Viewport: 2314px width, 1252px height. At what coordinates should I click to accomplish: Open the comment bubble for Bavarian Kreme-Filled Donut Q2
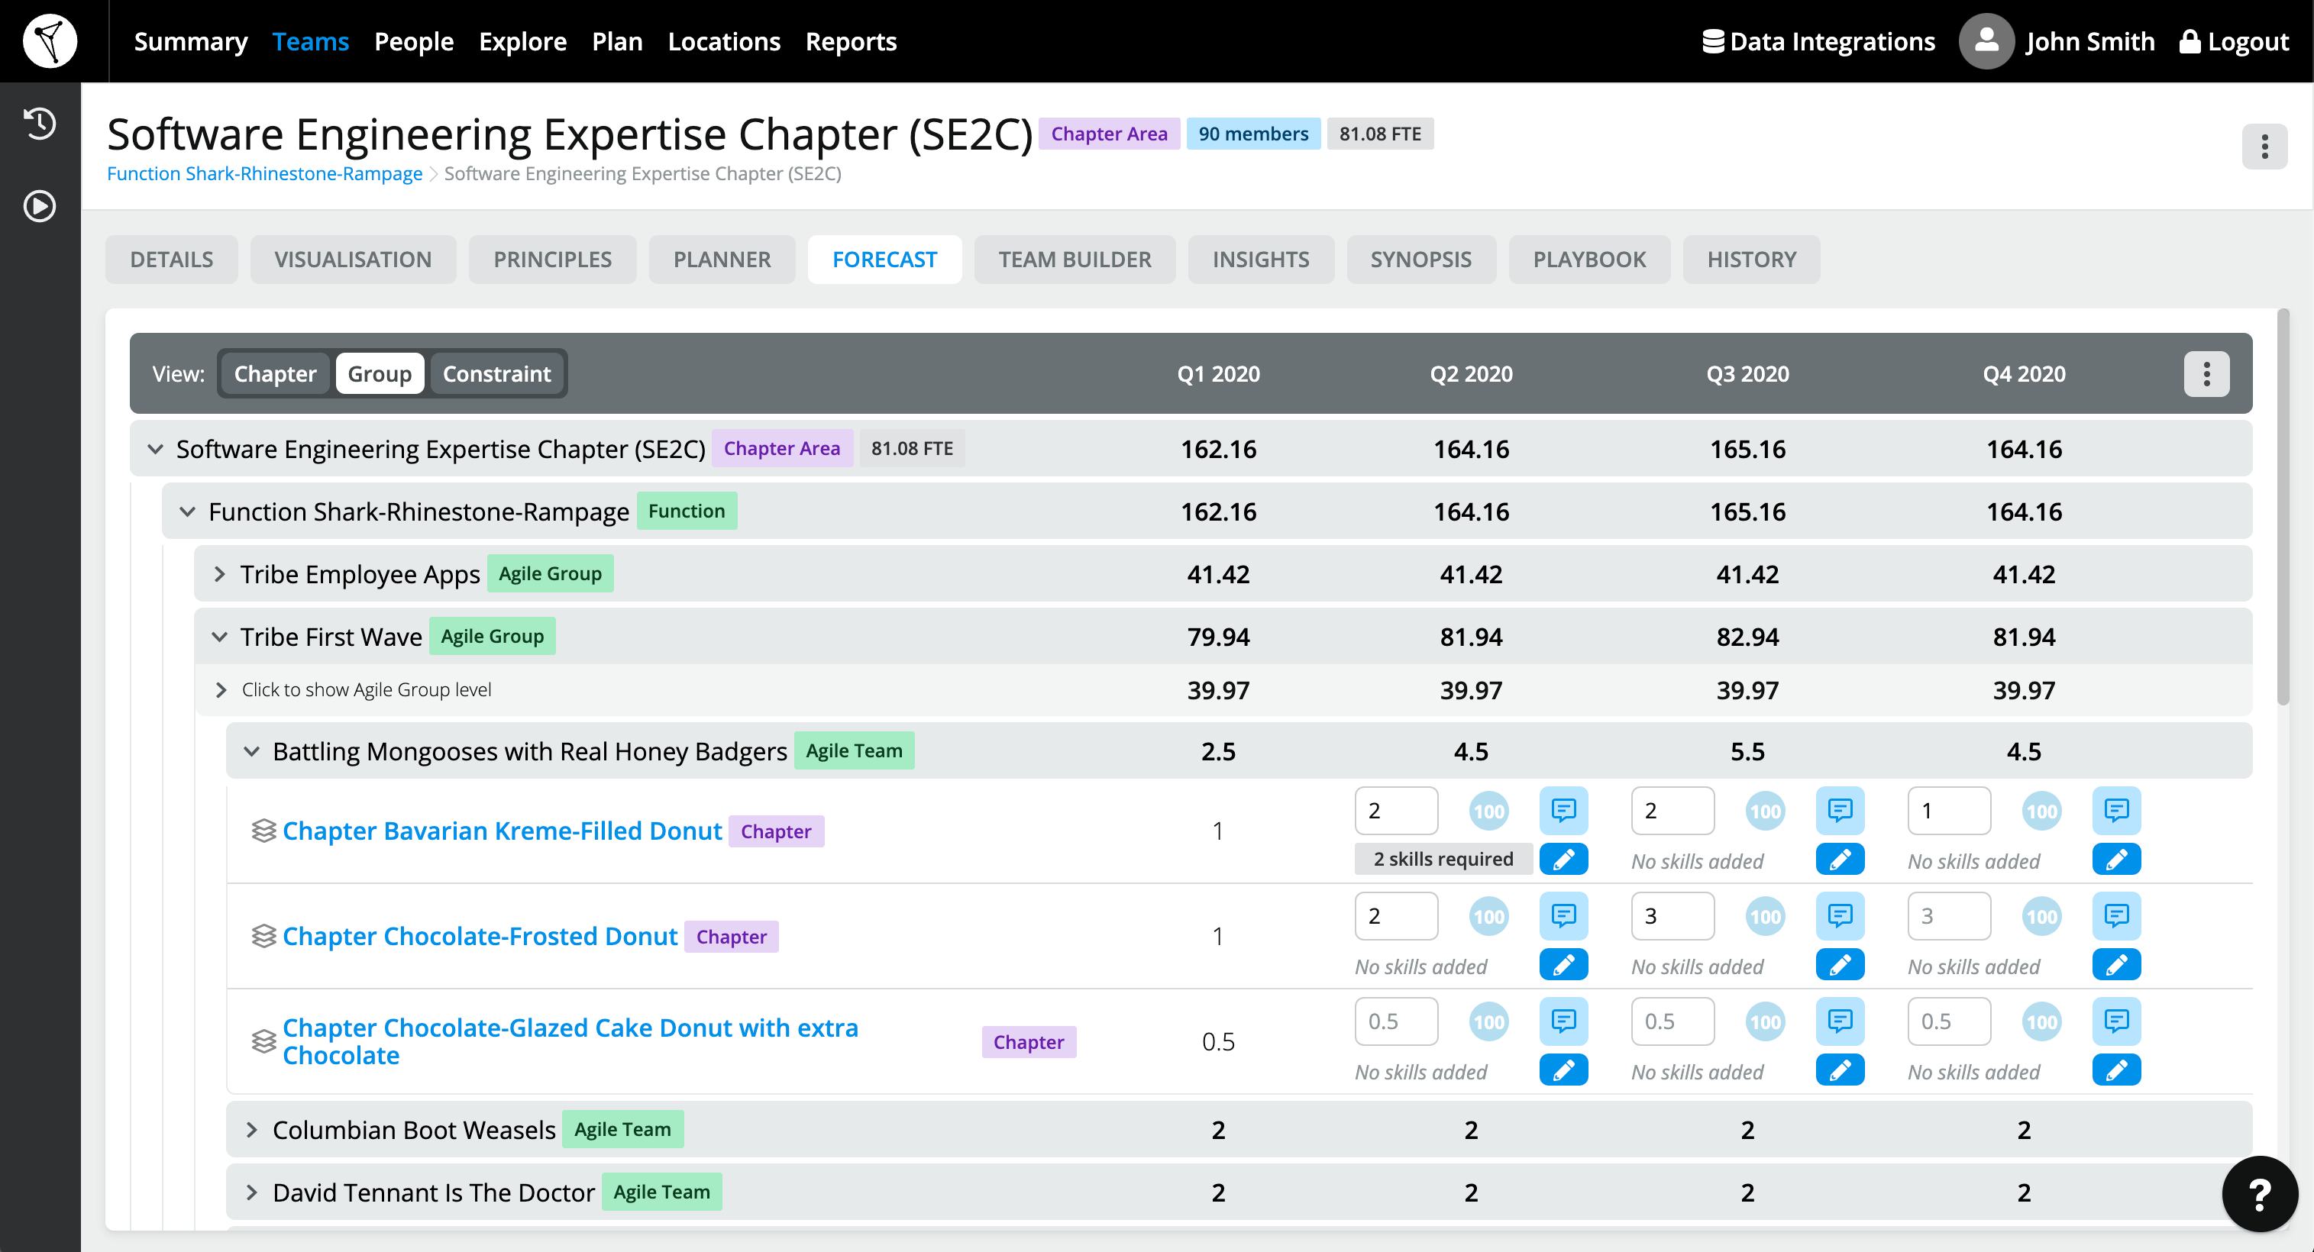pos(1563,811)
